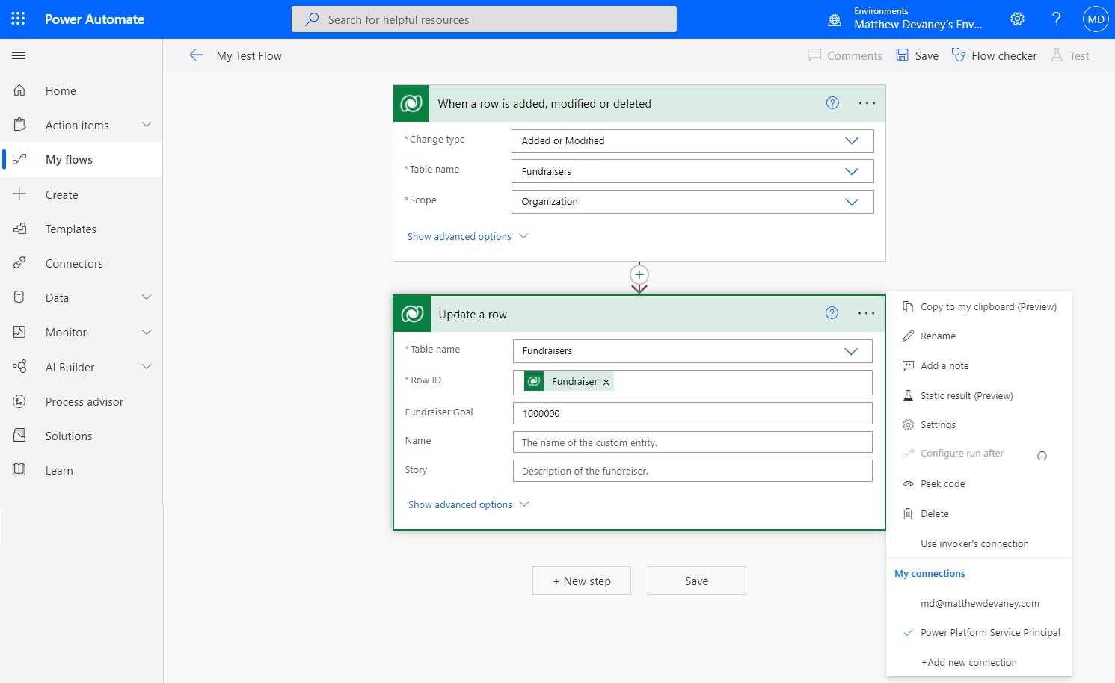Image resolution: width=1115 pixels, height=683 pixels.
Task: Open My flows in the sidebar
Action: [x=69, y=159]
